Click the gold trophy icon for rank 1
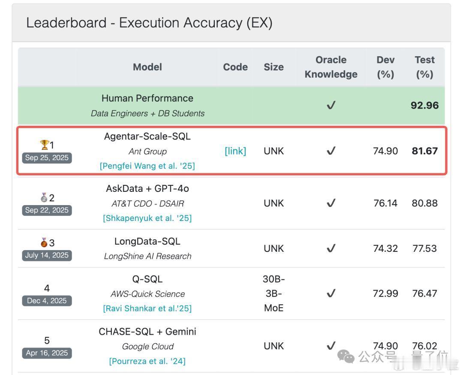This screenshot has height=375, width=463. coord(44,145)
